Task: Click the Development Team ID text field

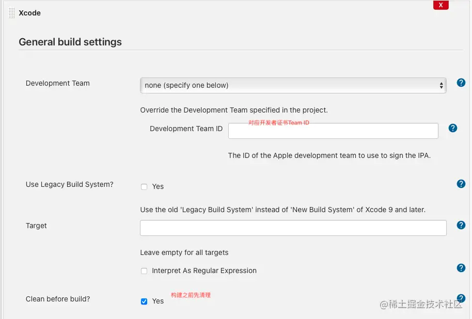Action: coord(333,131)
